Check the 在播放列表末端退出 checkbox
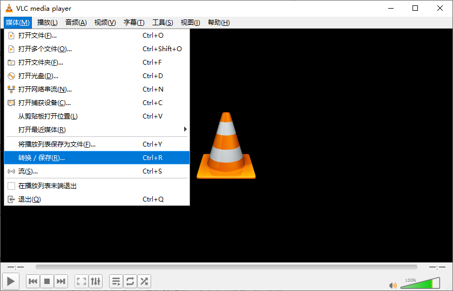This screenshot has width=453, height=291. point(11,186)
